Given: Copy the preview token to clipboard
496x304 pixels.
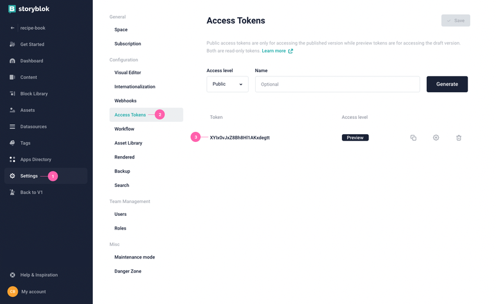Looking at the screenshot, I should pyautogui.click(x=413, y=138).
